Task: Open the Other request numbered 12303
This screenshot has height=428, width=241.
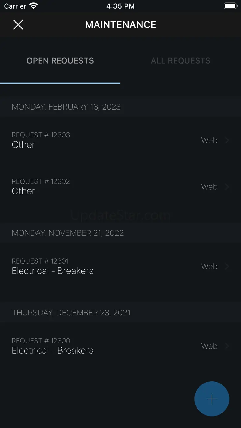Action: click(x=23, y=144)
